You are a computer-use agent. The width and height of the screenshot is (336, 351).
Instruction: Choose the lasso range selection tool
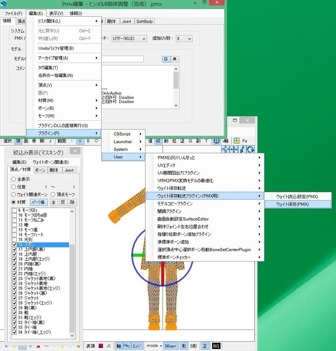click(88, 141)
